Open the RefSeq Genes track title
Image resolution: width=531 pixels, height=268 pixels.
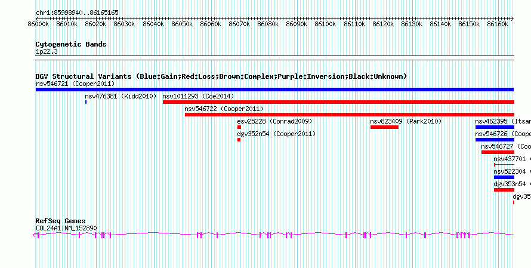61,221
